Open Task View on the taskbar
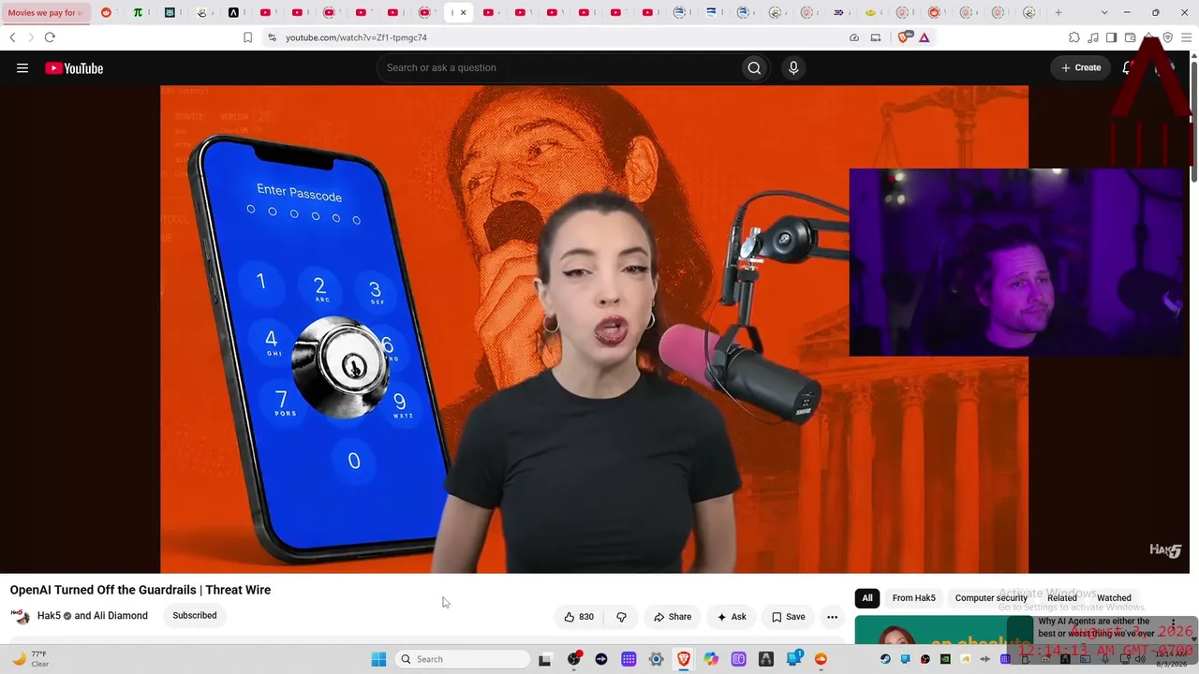 544,659
